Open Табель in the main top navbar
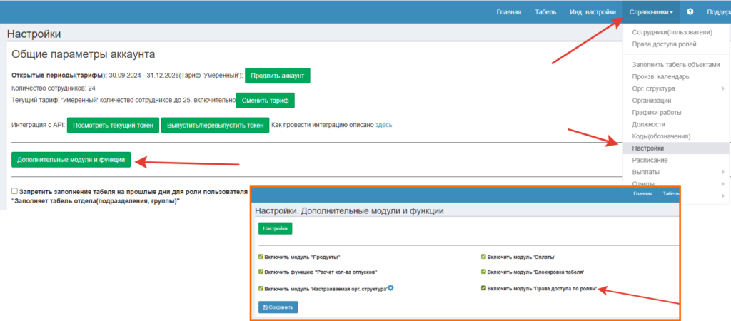731x321 pixels. click(545, 12)
